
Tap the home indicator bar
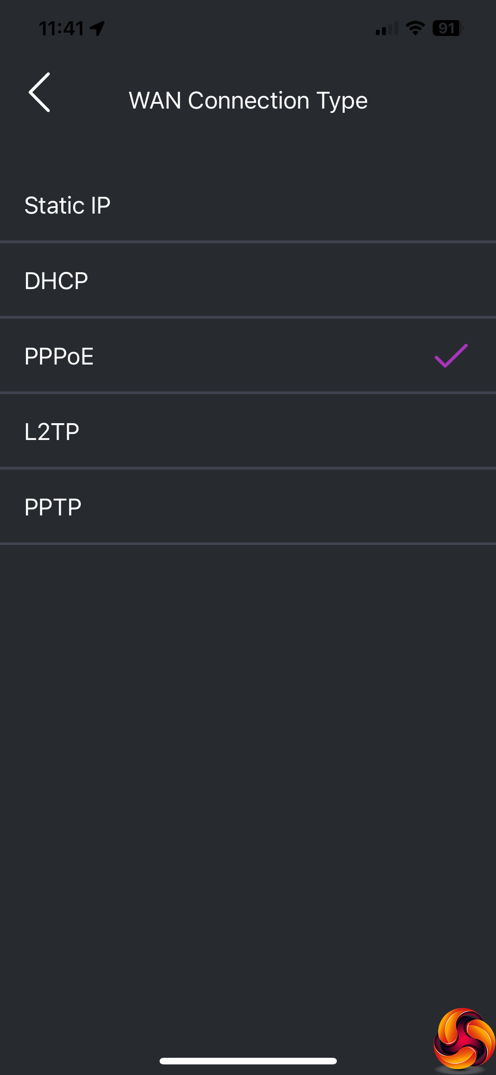pyautogui.click(x=248, y=1061)
